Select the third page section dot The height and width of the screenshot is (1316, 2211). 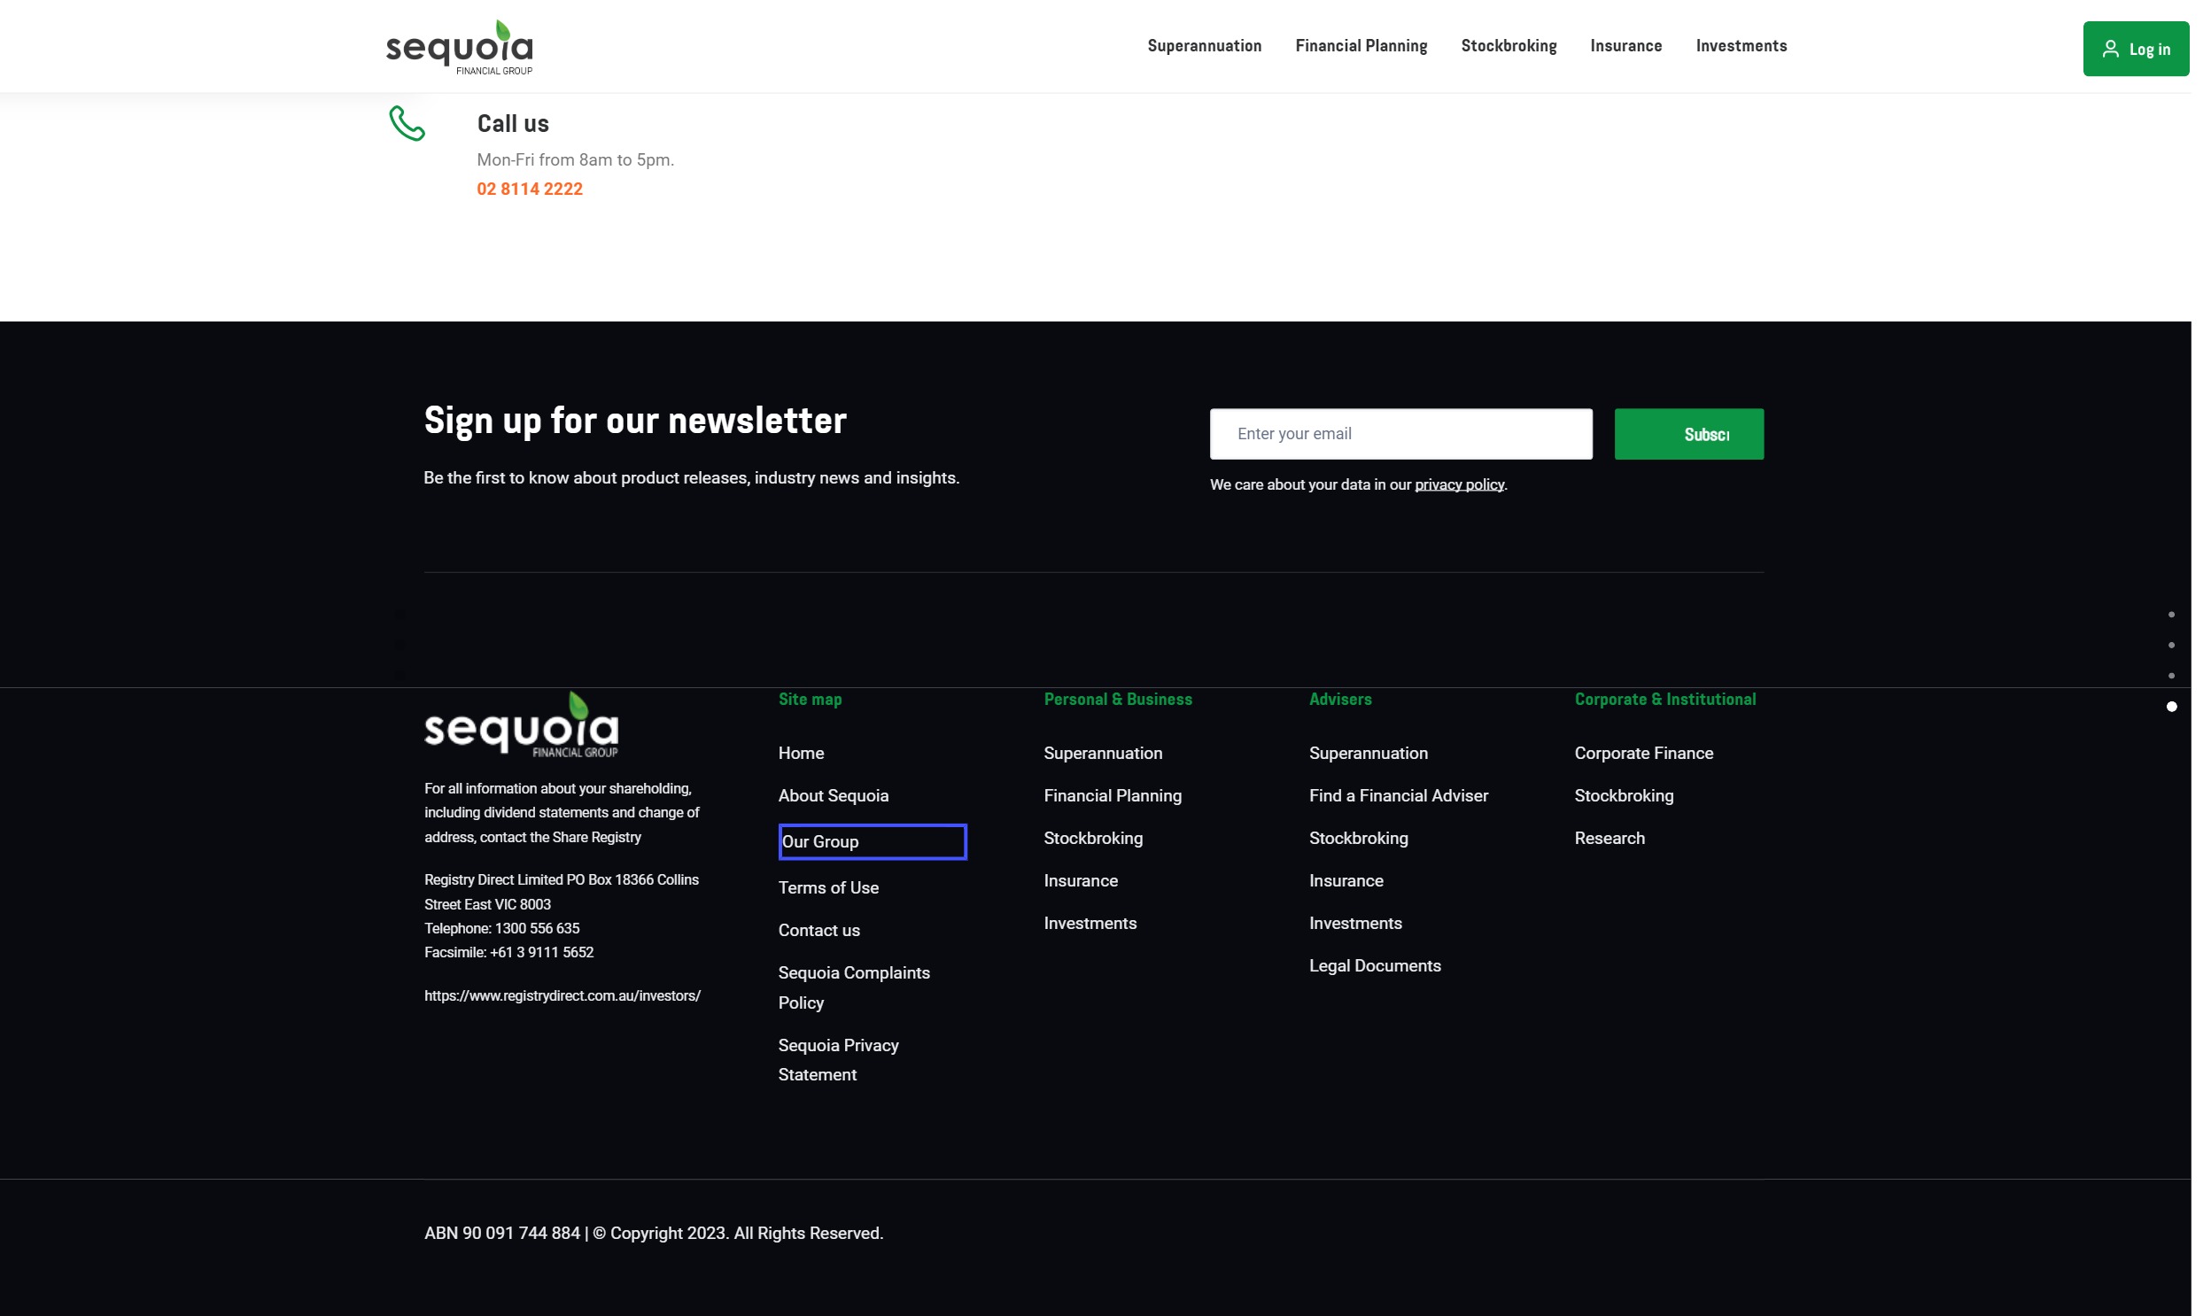[2171, 676]
